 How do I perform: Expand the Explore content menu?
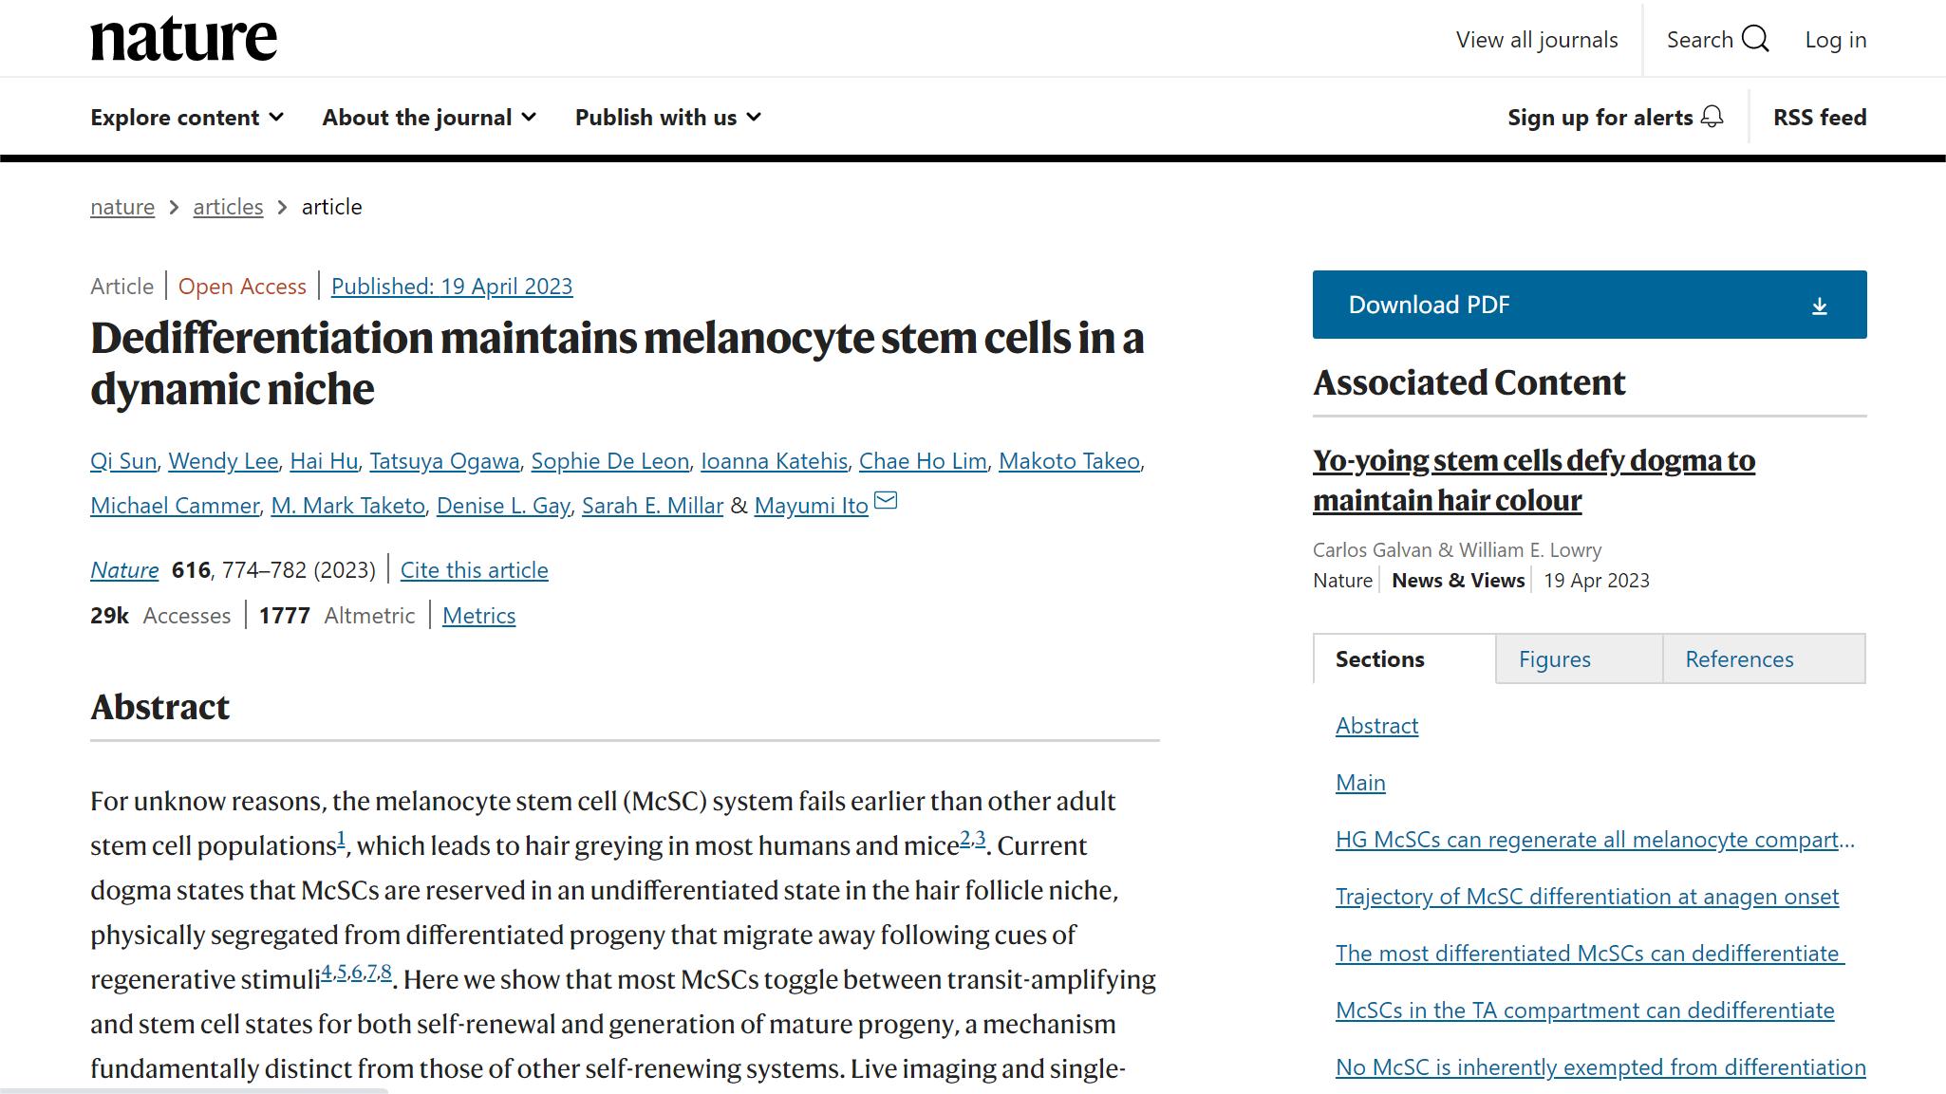pos(187,118)
